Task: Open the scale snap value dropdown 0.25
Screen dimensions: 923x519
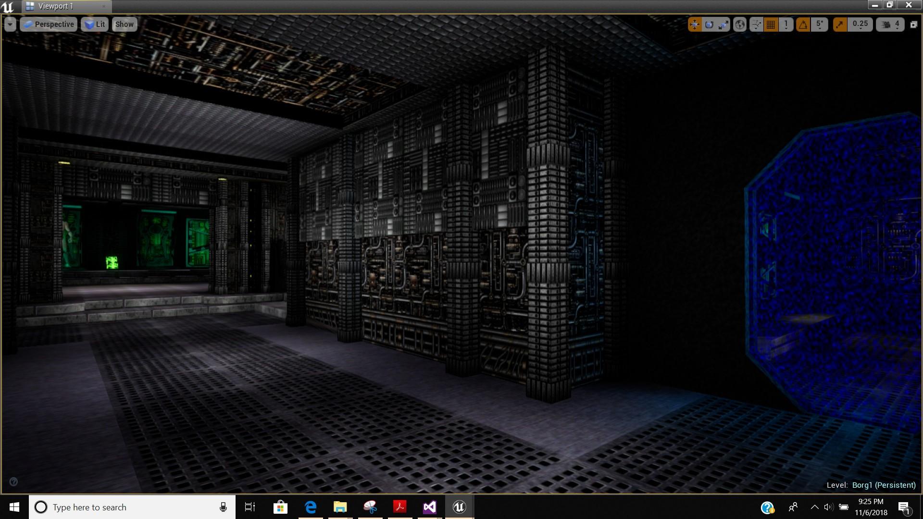Action: (860, 25)
